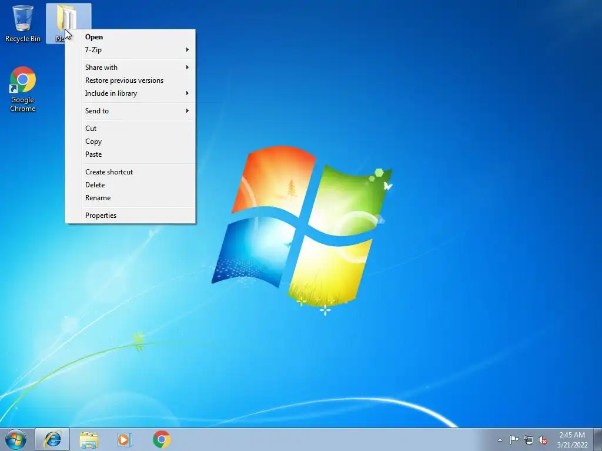This screenshot has width=602, height=451.
Task: Launch Internet Explorer from the taskbar
Action: 52,439
